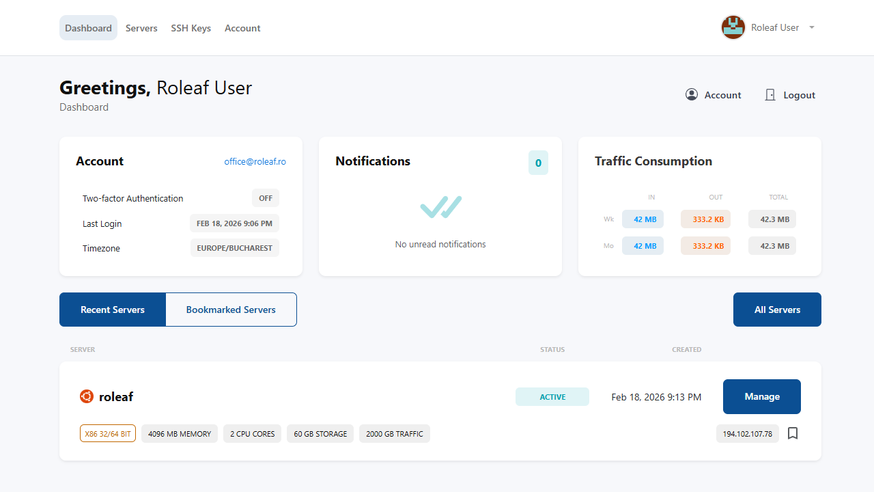
Task: Click the Logout door icon
Action: click(770, 94)
